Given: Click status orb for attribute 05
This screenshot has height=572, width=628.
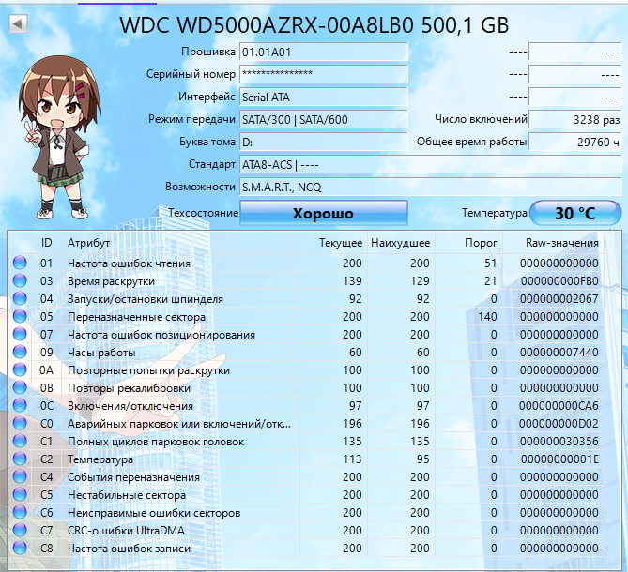Looking at the screenshot, I should pos(20,316).
